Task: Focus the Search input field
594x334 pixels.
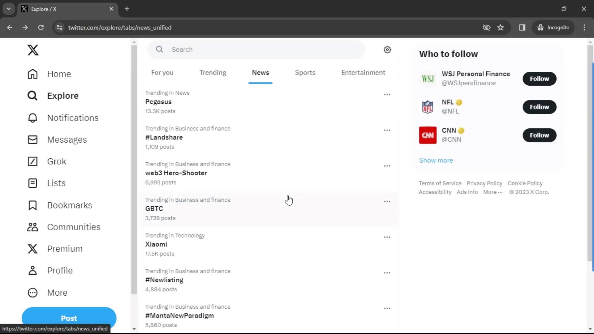Action: (256, 49)
